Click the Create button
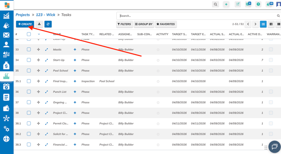The image size is (281, 154). [25, 24]
